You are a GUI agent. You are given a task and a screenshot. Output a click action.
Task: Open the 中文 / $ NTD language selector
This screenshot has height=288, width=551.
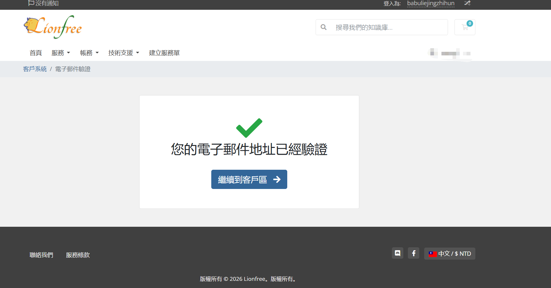point(450,253)
